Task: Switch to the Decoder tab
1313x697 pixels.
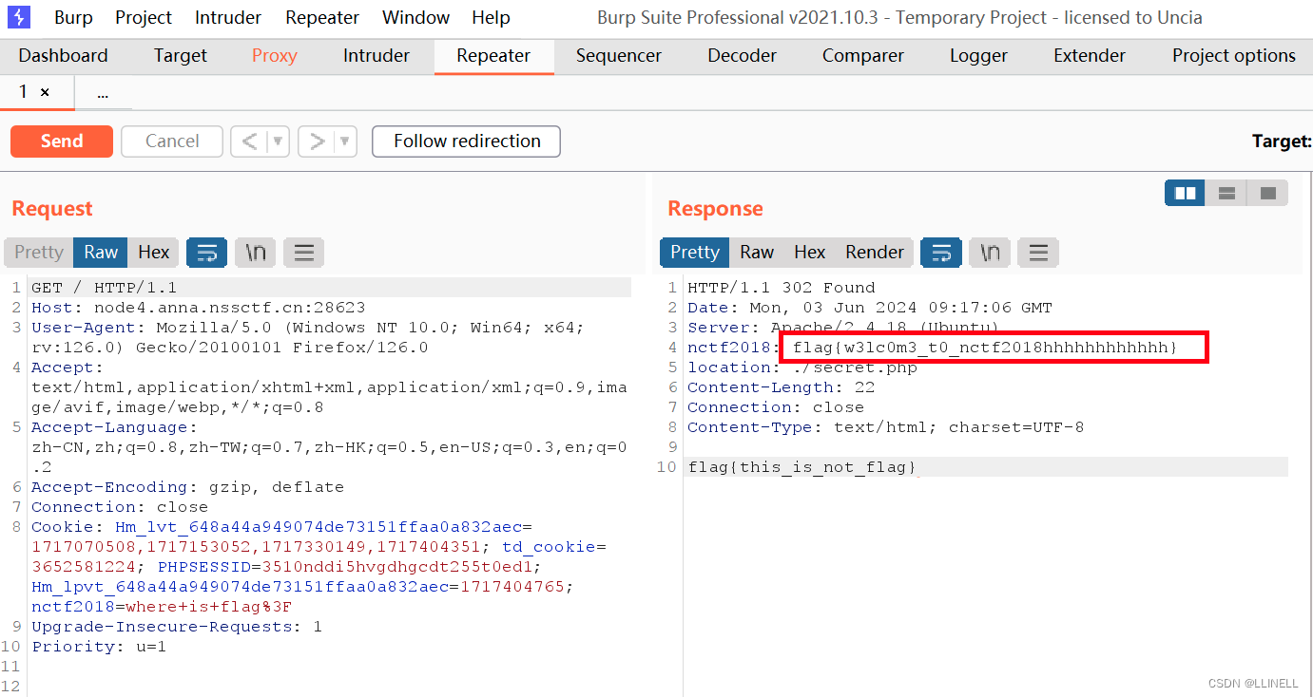Action: click(x=742, y=55)
